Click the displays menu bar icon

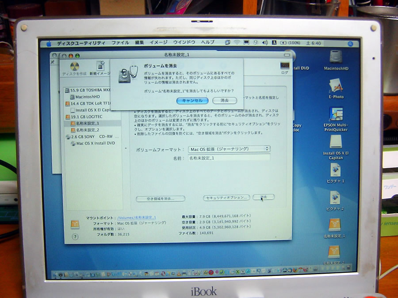pos(246,42)
